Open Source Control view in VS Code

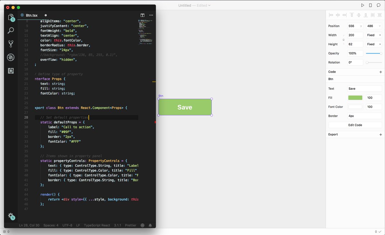click(x=11, y=44)
